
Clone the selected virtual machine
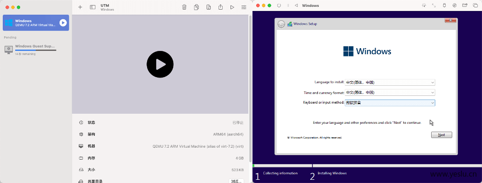(x=197, y=7)
